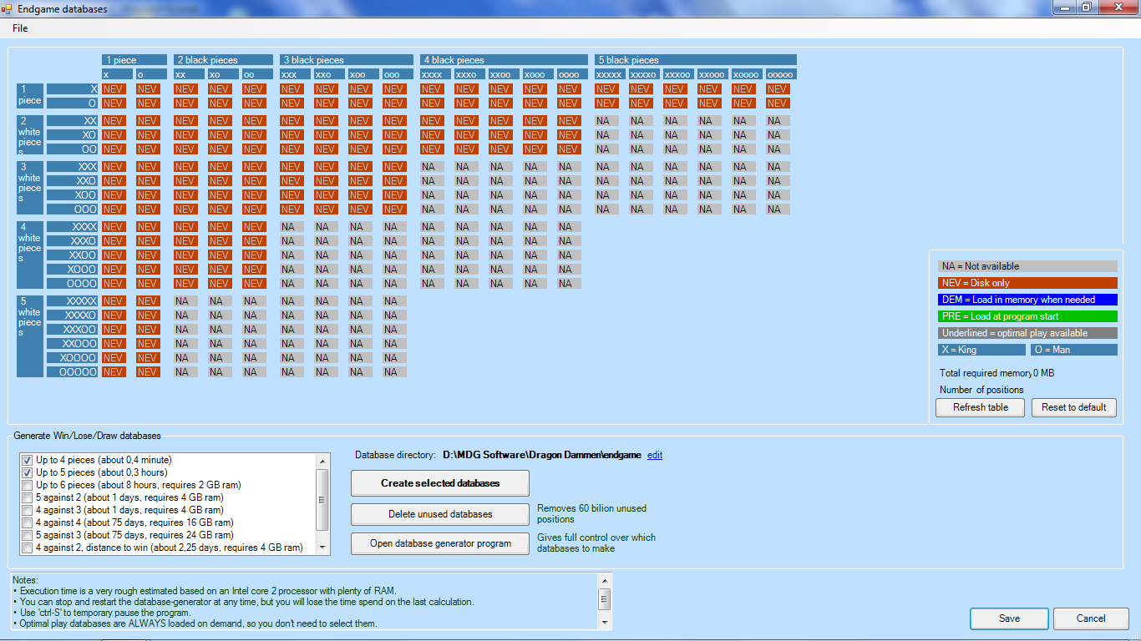Click the 'ooooo' column header
Viewport: 1141px width, 641px height.
(781, 74)
